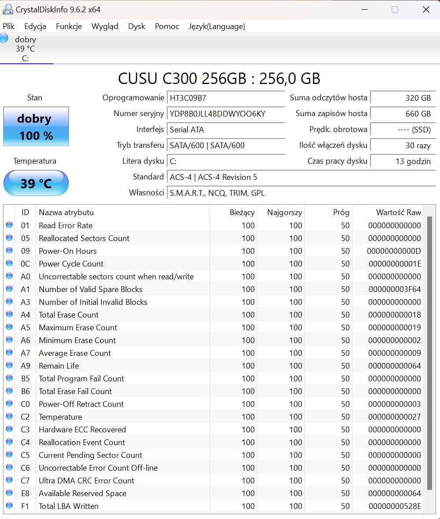The image size is (440, 519).
Task: Click status orb of Total LBA Written row
Action: pyautogui.click(x=9, y=505)
